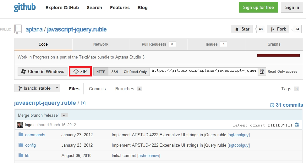
Task: Click Merge branch 'release' commit title
Action: [38, 115]
